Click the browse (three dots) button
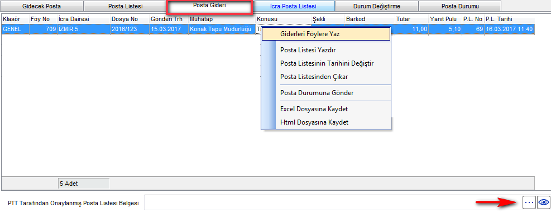 (x=529, y=202)
